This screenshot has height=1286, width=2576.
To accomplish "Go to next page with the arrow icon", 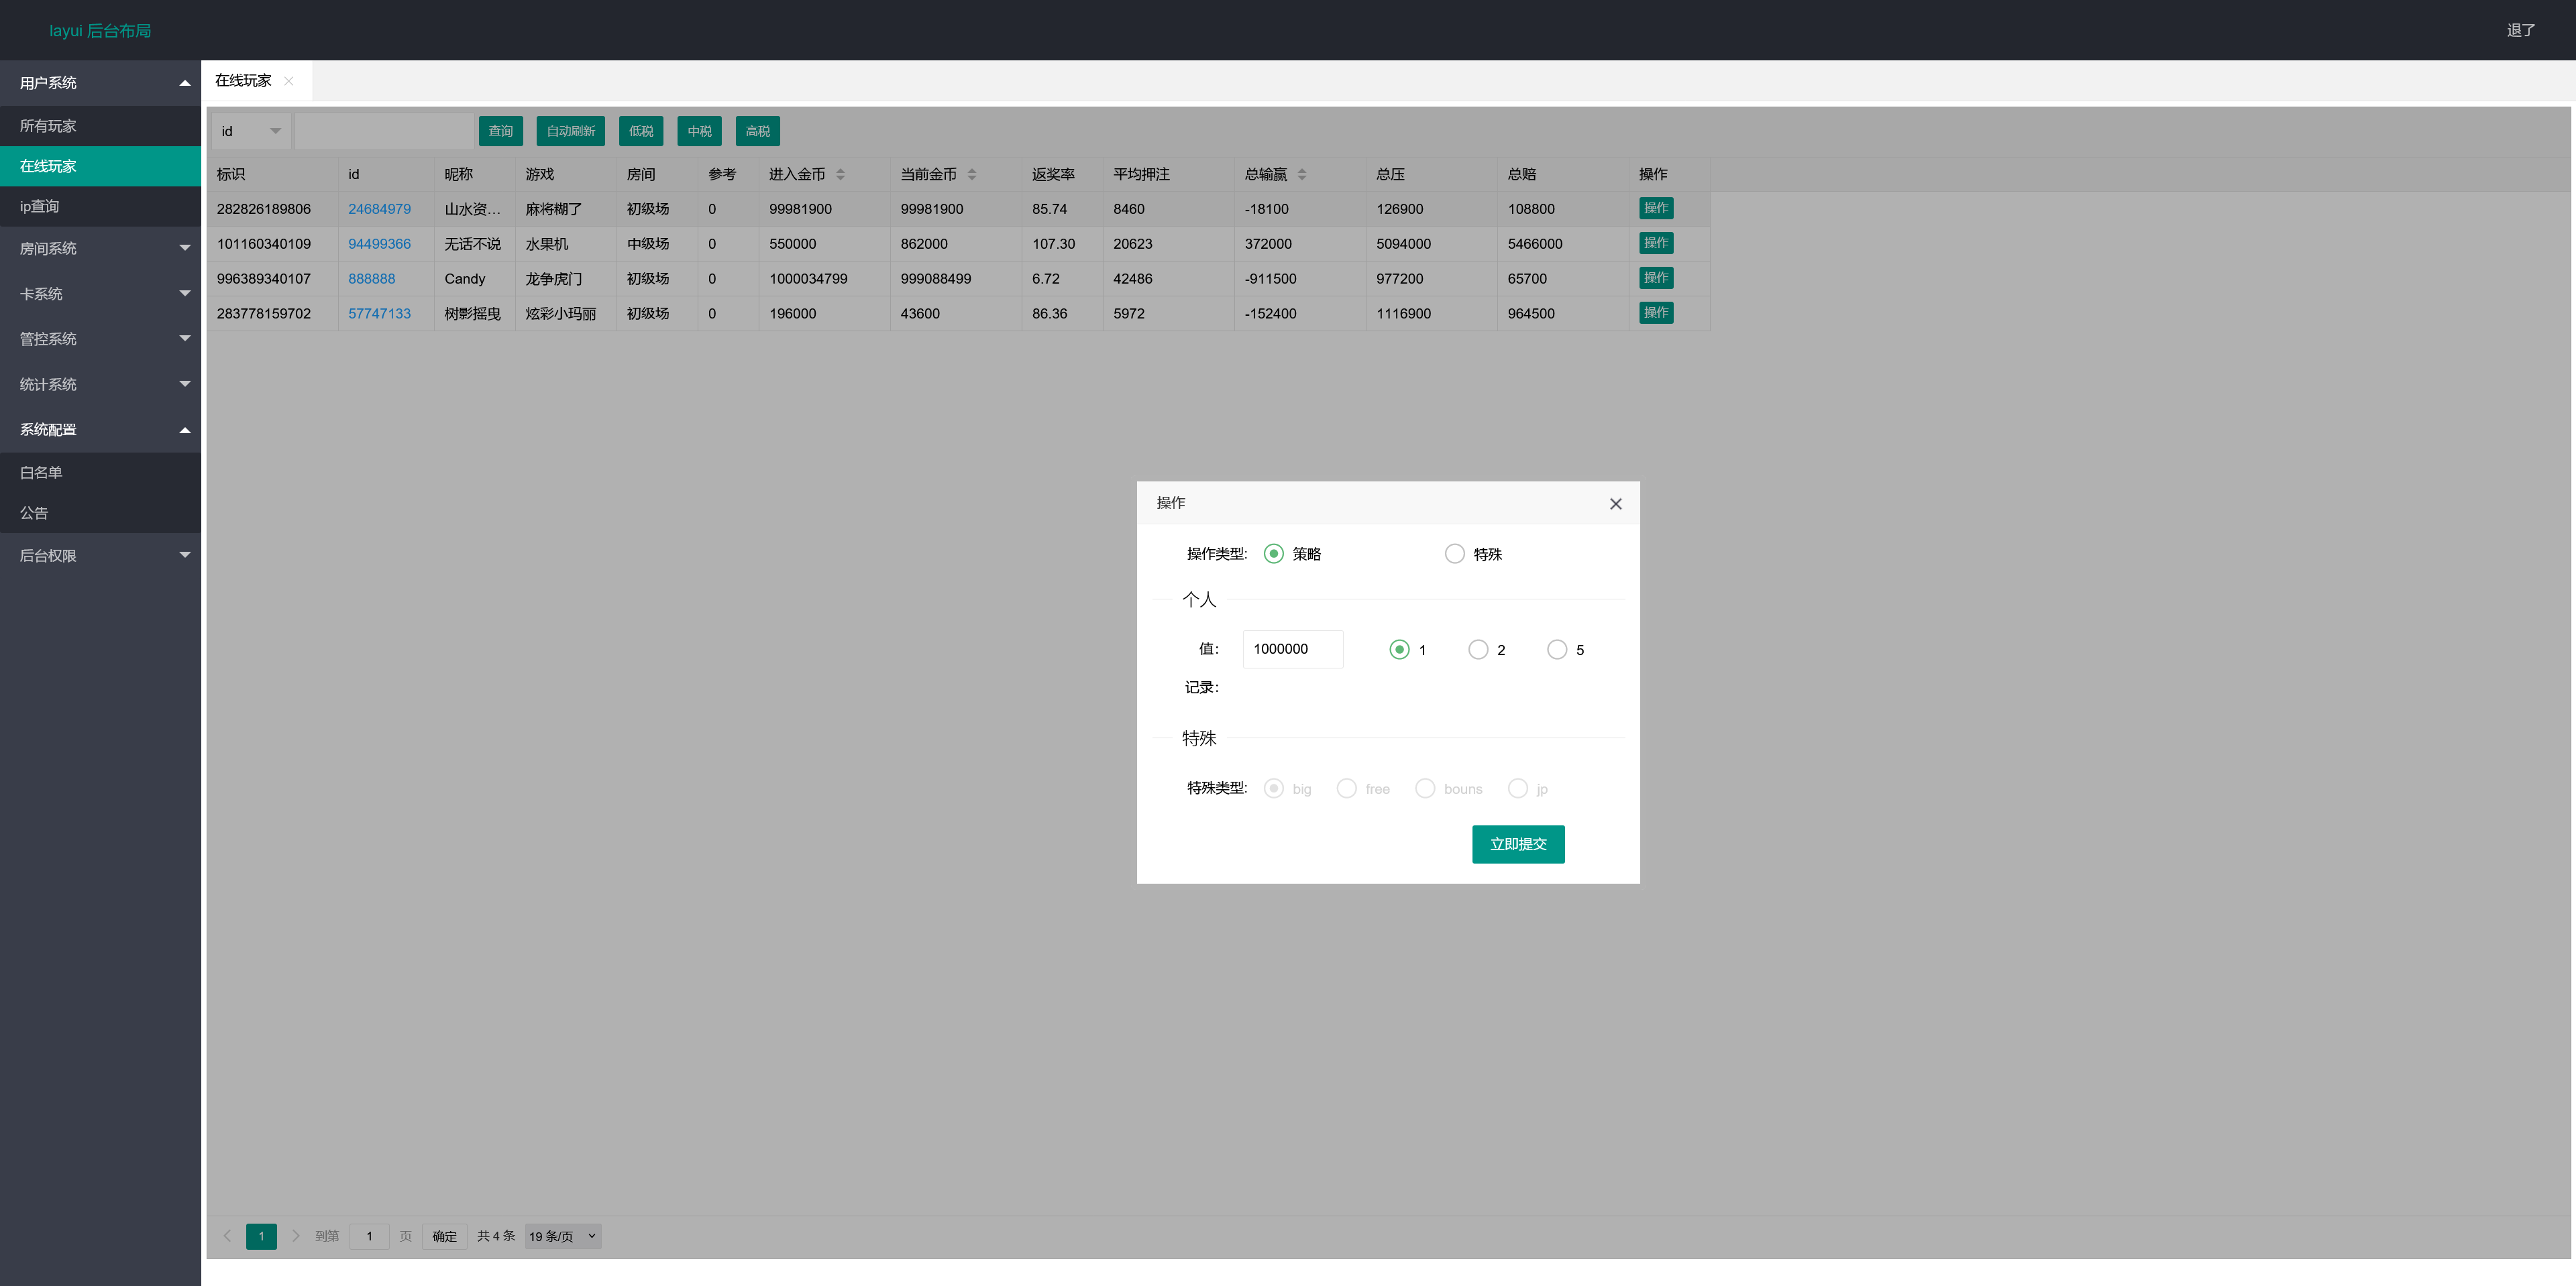I will [295, 1236].
